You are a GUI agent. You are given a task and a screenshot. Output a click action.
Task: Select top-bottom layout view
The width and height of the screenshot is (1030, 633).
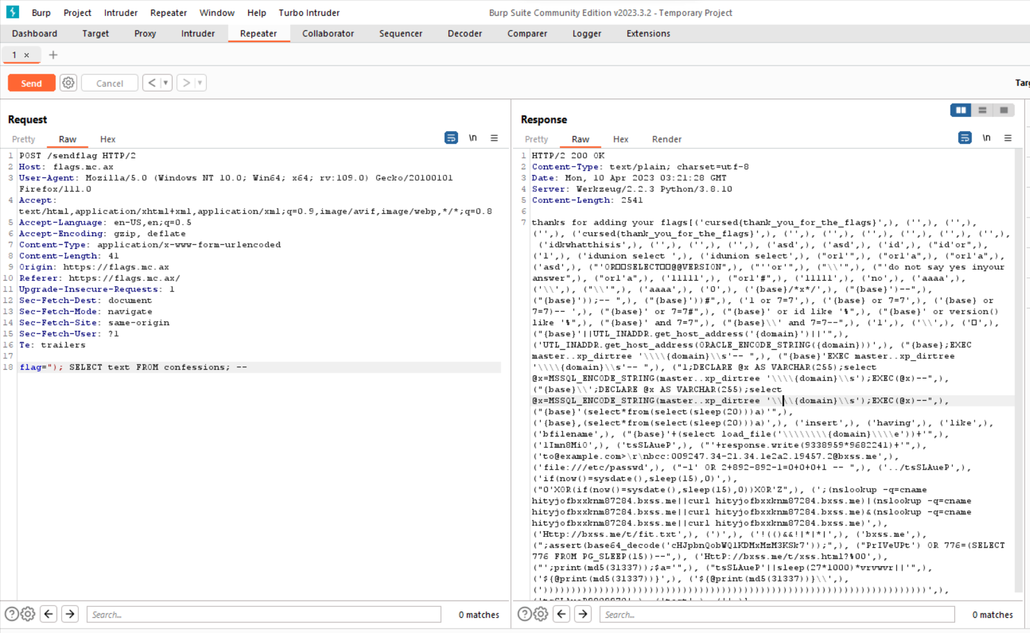click(x=982, y=111)
